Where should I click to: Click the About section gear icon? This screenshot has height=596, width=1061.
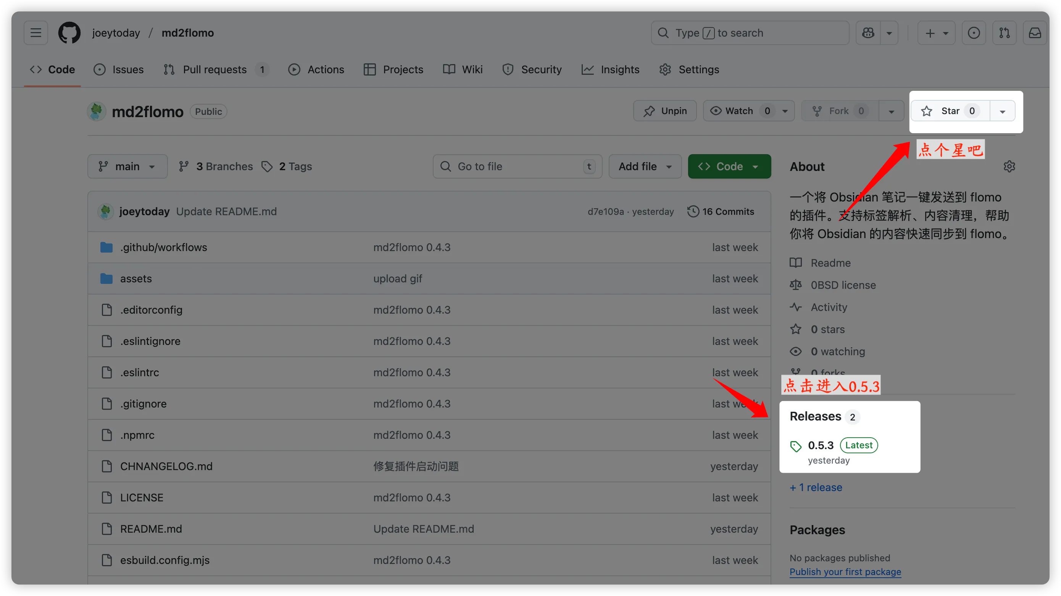1009,166
